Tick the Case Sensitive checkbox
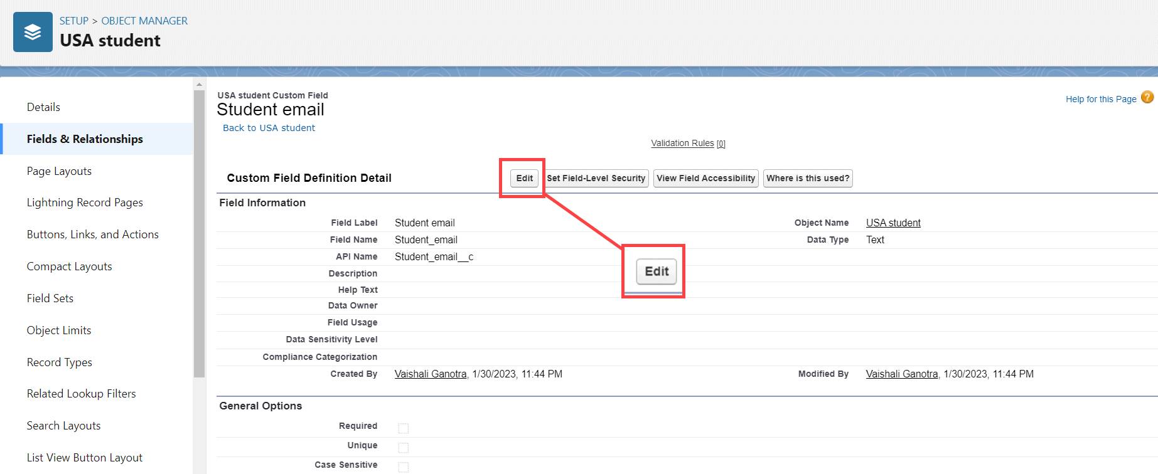 click(x=404, y=466)
